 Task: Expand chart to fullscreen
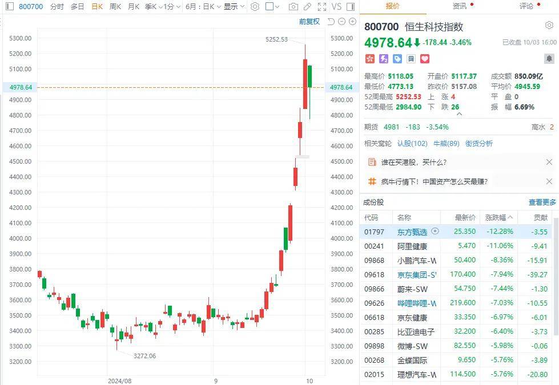(321, 7)
